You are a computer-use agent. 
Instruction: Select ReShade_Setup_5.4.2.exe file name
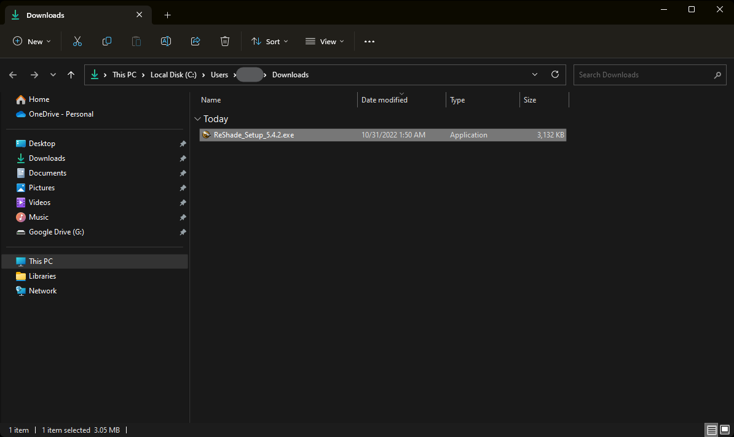254,135
